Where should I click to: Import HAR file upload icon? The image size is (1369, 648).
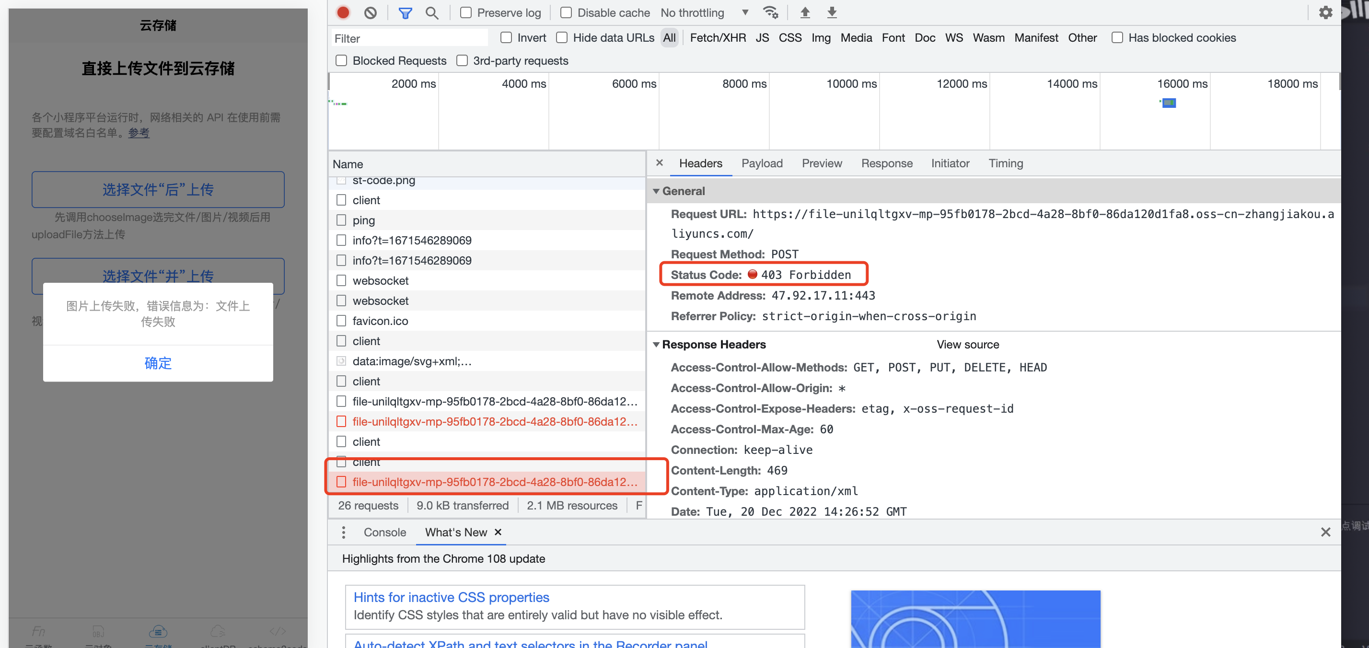click(805, 13)
